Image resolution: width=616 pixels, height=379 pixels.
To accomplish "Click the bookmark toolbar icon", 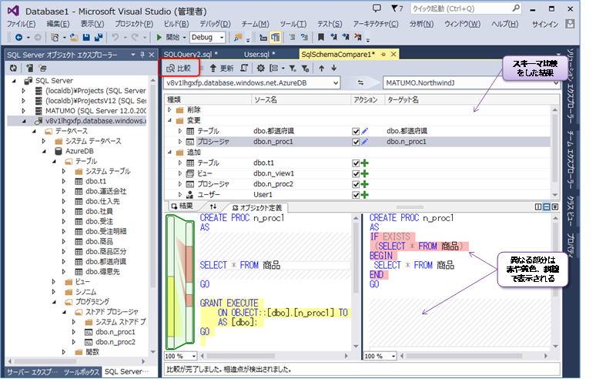I will 321,37.
